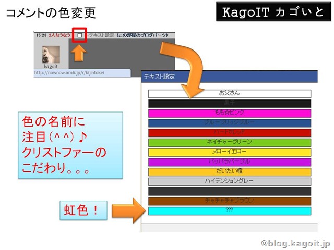Choose the だいだい橙 orange bar
The width and height of the screenshot is (334, 250).
pyautogui.click(x=230, y=172)
